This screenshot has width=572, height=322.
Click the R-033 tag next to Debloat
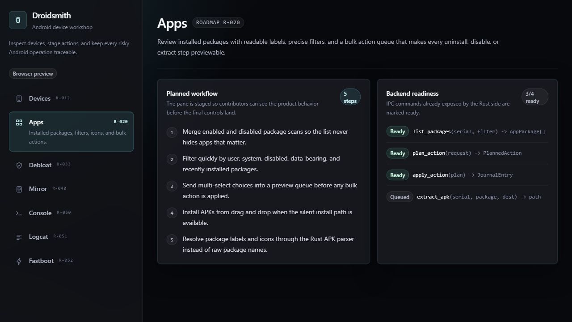pos(63,164)
